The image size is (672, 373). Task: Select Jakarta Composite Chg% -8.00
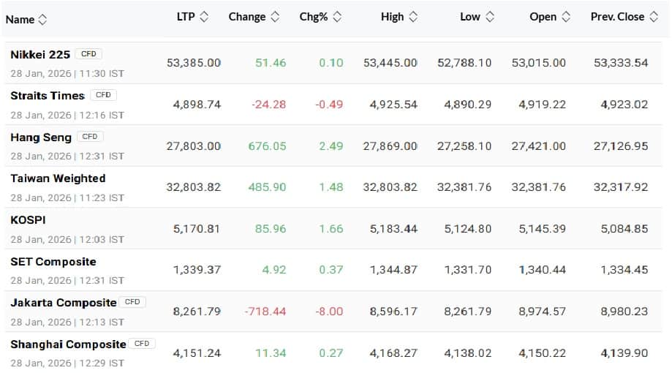[329, 312]
